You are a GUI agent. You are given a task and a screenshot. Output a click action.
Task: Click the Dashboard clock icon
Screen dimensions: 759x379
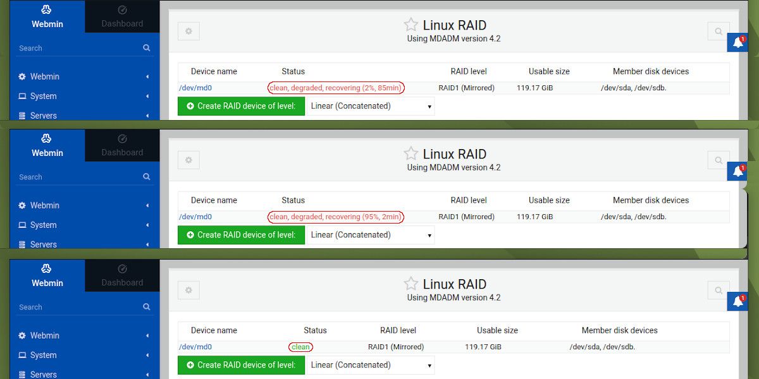122,9
